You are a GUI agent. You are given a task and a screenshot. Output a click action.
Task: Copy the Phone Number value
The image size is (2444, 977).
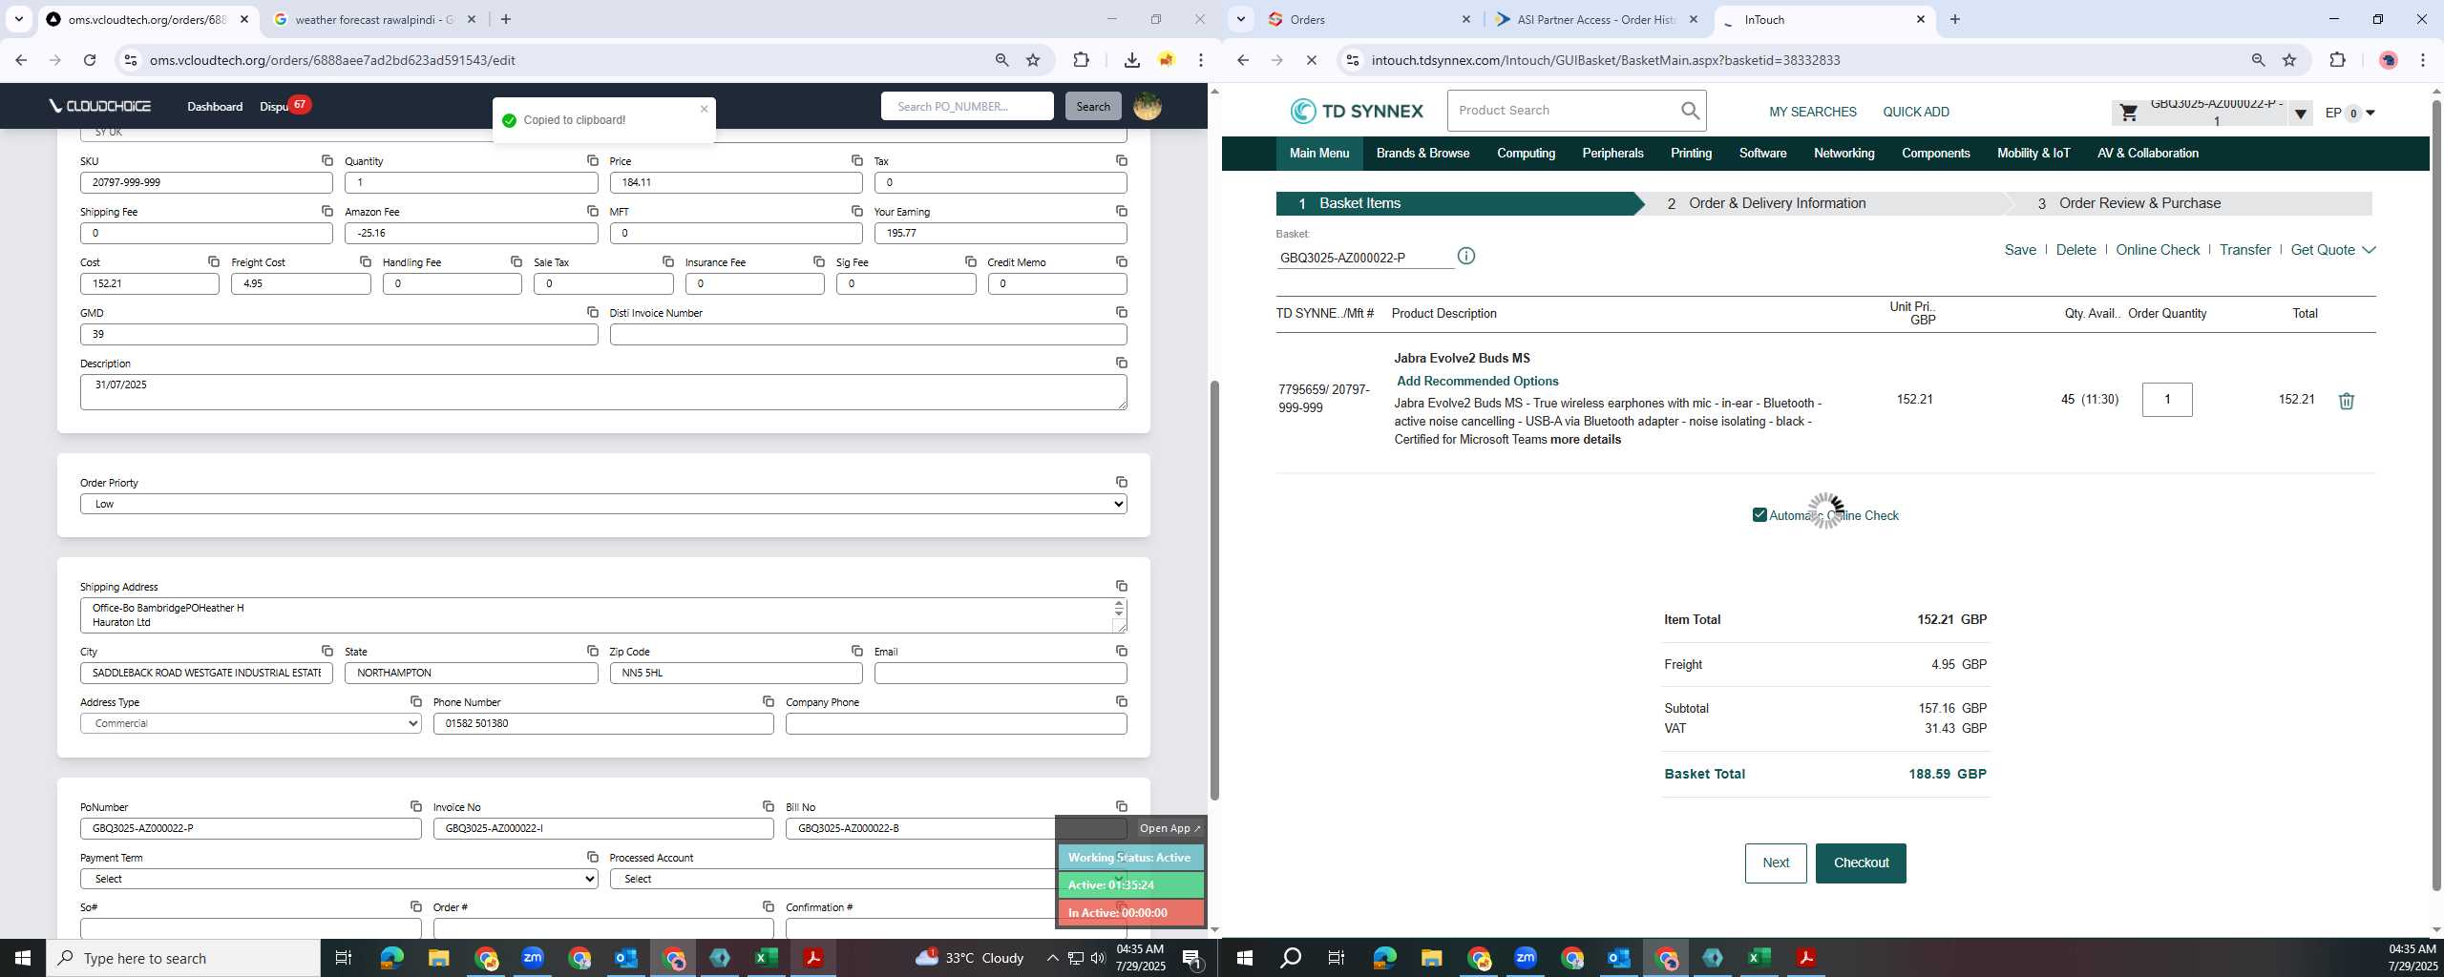(768, 701)
